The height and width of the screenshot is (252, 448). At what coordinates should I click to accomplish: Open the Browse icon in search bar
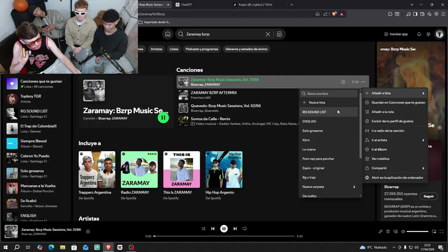pos(279,34)
